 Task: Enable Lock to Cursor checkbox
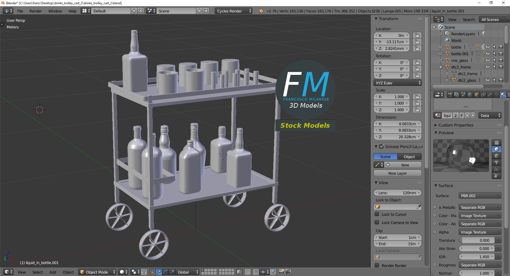point(377,214)
